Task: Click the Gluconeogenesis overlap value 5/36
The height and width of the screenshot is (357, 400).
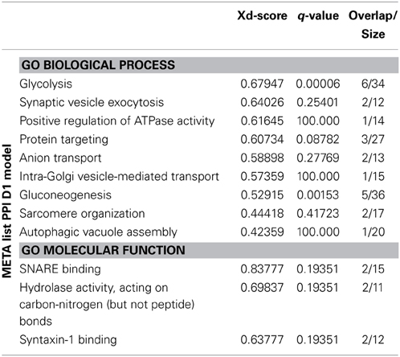Action: [x=373, y=195]
